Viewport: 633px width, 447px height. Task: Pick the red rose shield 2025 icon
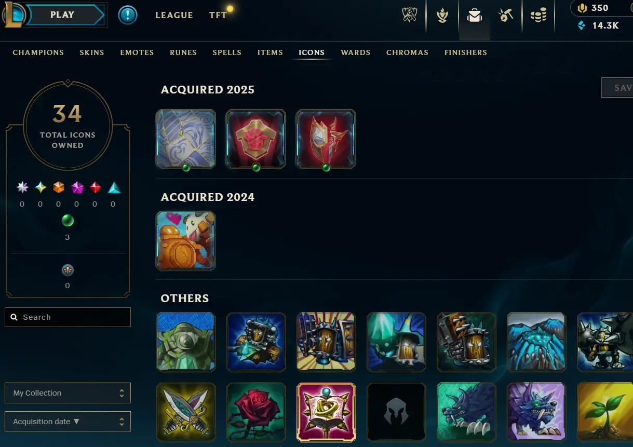click(256, 139)
